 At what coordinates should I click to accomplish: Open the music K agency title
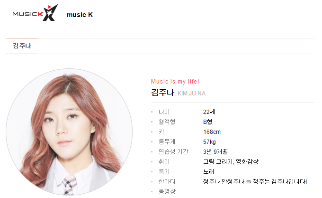[80, 15]
